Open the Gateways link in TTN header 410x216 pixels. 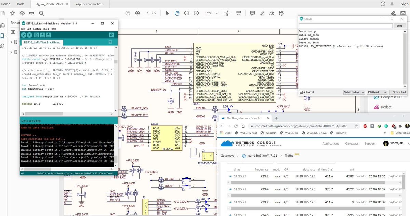click(x=352, y=144)
